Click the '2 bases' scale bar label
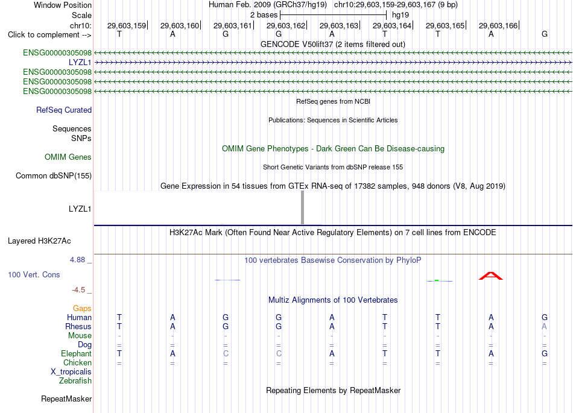This screenshot has width=573, height=413. click(x=264, y=15)
